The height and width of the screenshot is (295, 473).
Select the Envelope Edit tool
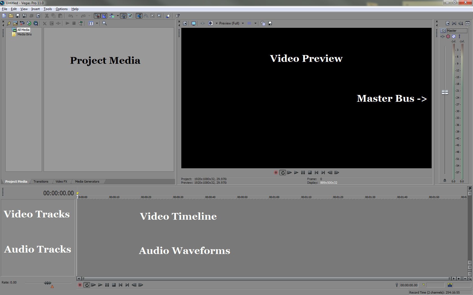coord(146,16)
